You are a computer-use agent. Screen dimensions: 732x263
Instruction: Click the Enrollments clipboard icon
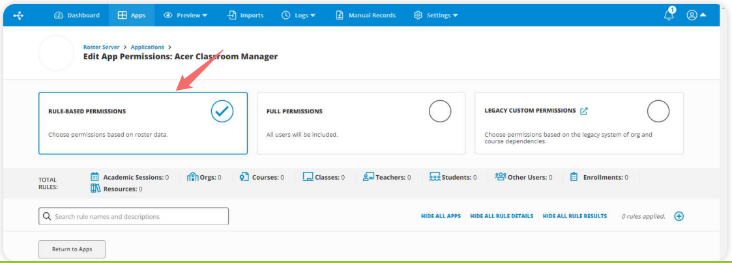point(574,176)
